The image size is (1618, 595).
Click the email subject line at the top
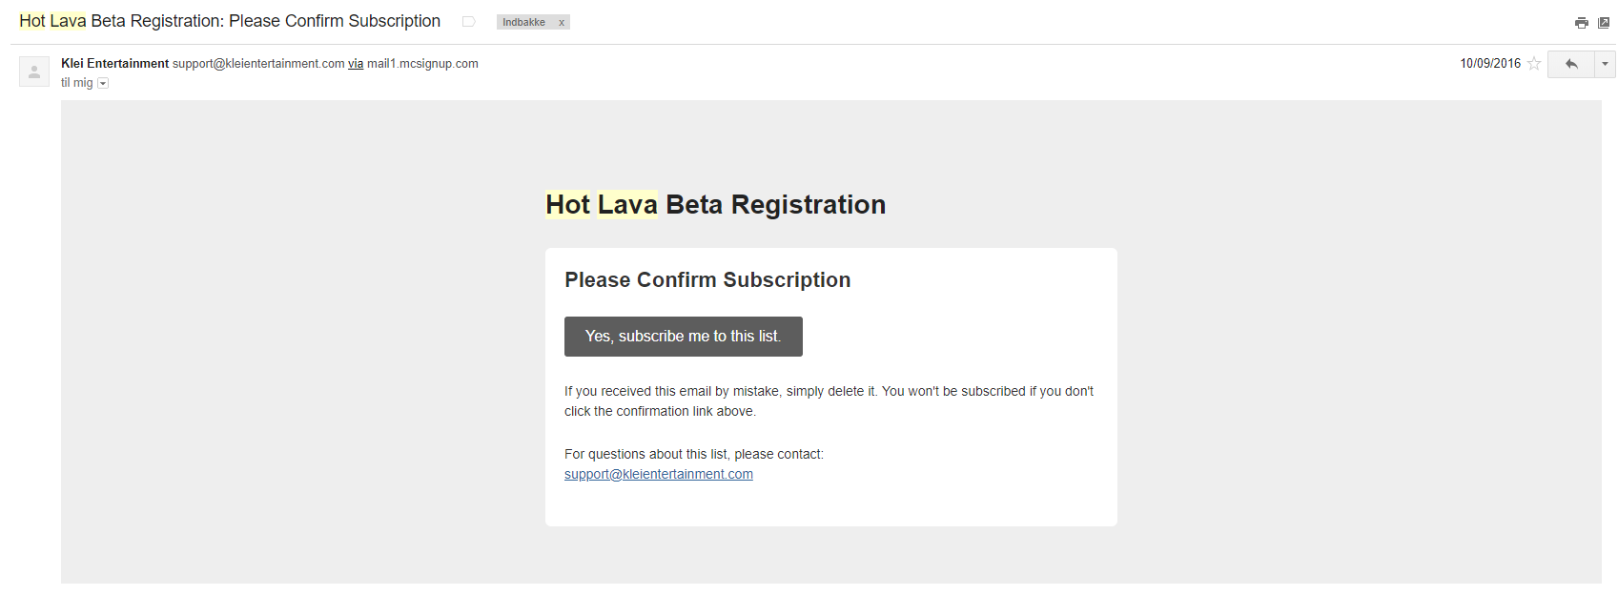230,21
